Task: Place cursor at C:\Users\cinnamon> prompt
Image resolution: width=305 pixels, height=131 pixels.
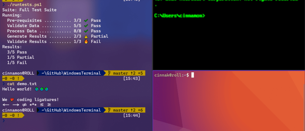Action: click(179, 16)
